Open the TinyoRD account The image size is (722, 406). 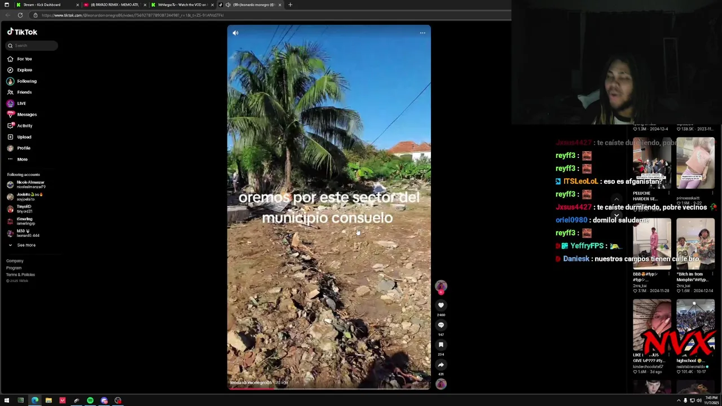[19, 209]
